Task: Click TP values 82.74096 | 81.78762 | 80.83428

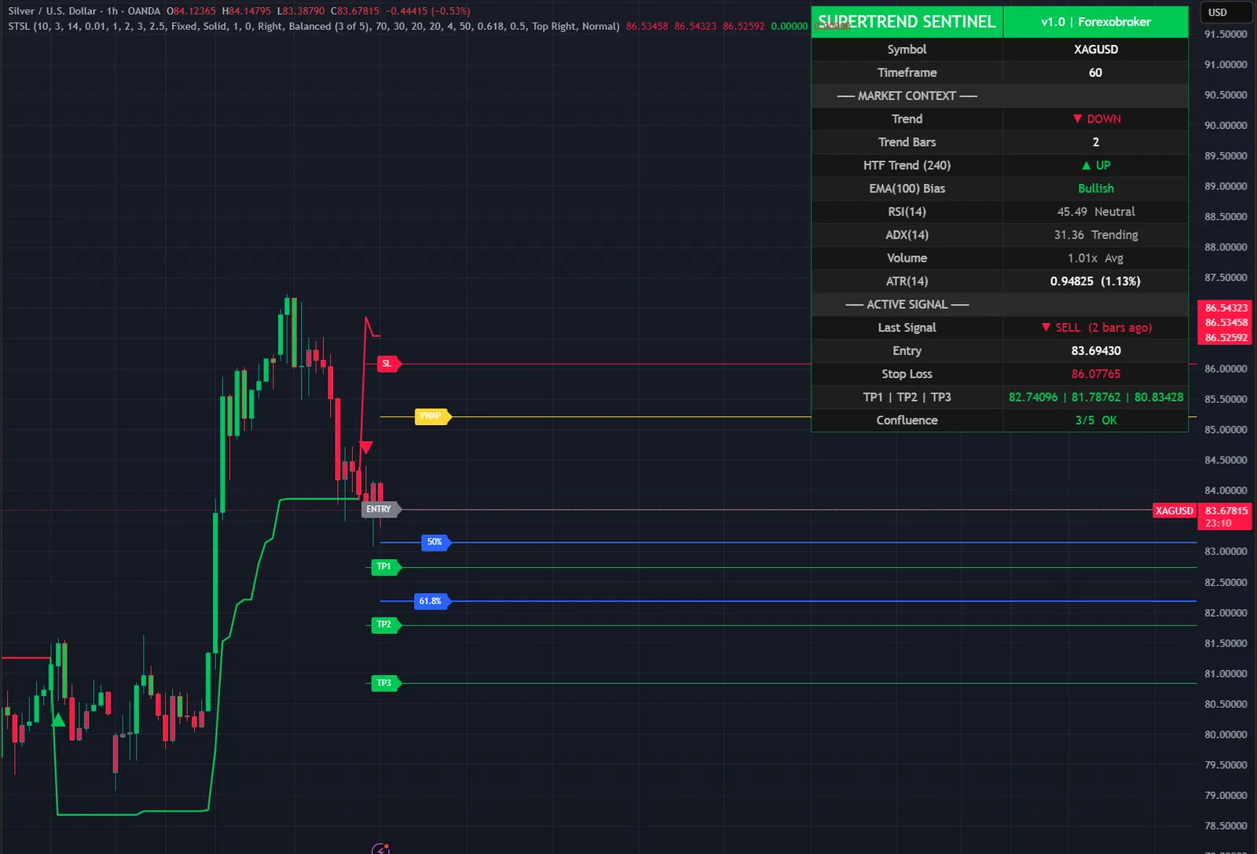Action: (1096, 398)
